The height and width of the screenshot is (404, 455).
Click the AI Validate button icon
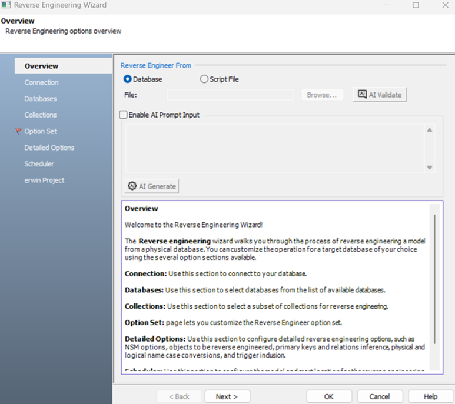(x=362, y=95)
